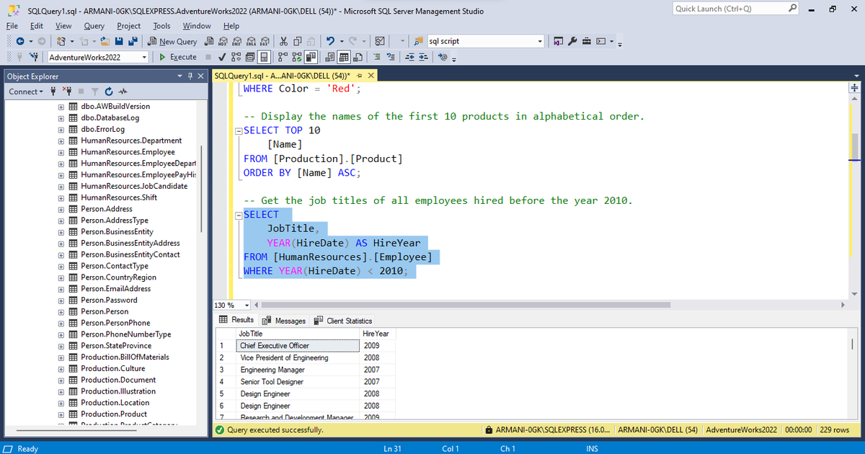Expand the Person.Address table node
The image size is (865, 454).
(x=62, y=209)
